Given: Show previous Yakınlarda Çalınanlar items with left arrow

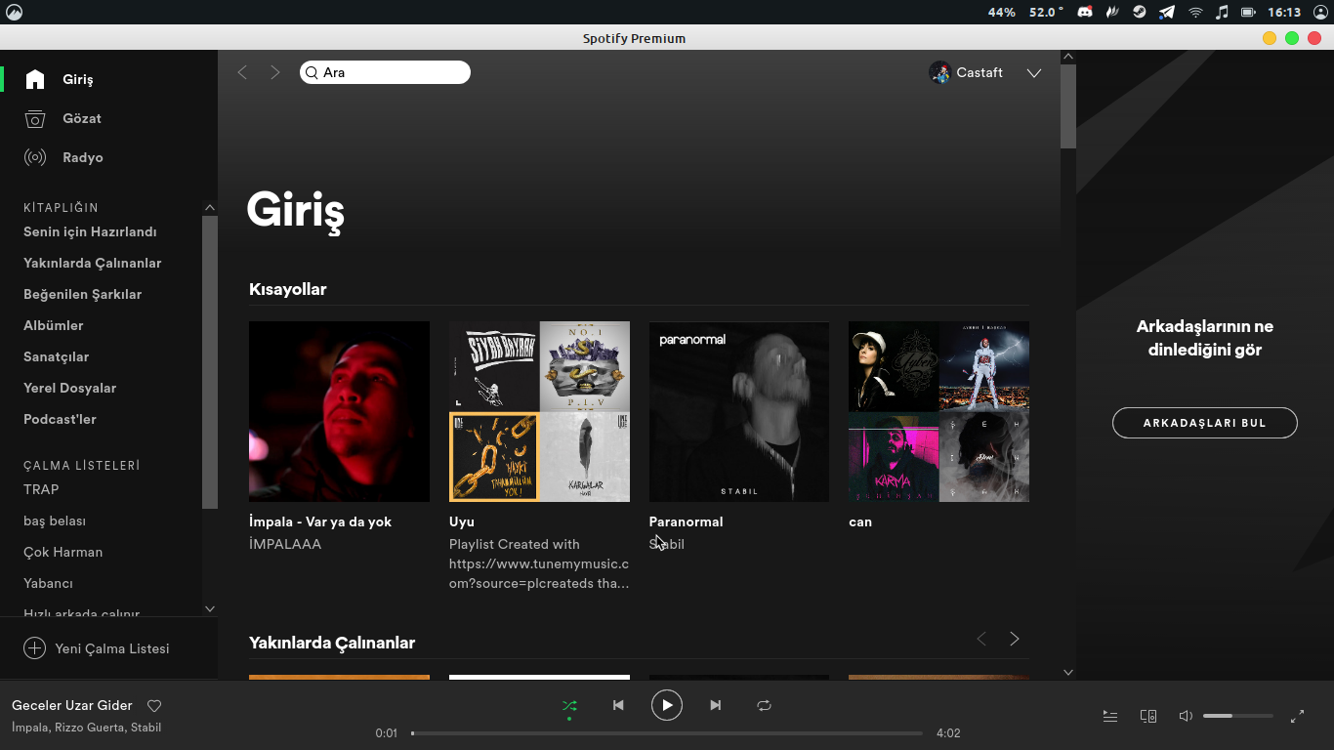Looking at the screenshot, I should 981,639.
